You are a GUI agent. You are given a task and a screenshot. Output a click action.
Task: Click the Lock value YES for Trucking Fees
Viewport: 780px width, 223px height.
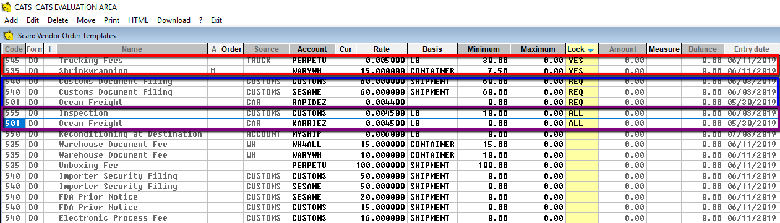[582, 61]
